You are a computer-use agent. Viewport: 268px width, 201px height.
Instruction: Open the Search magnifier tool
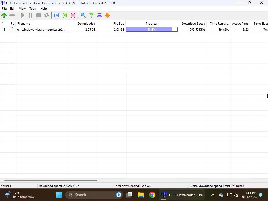pyautogui.click(x=83, y=15)
